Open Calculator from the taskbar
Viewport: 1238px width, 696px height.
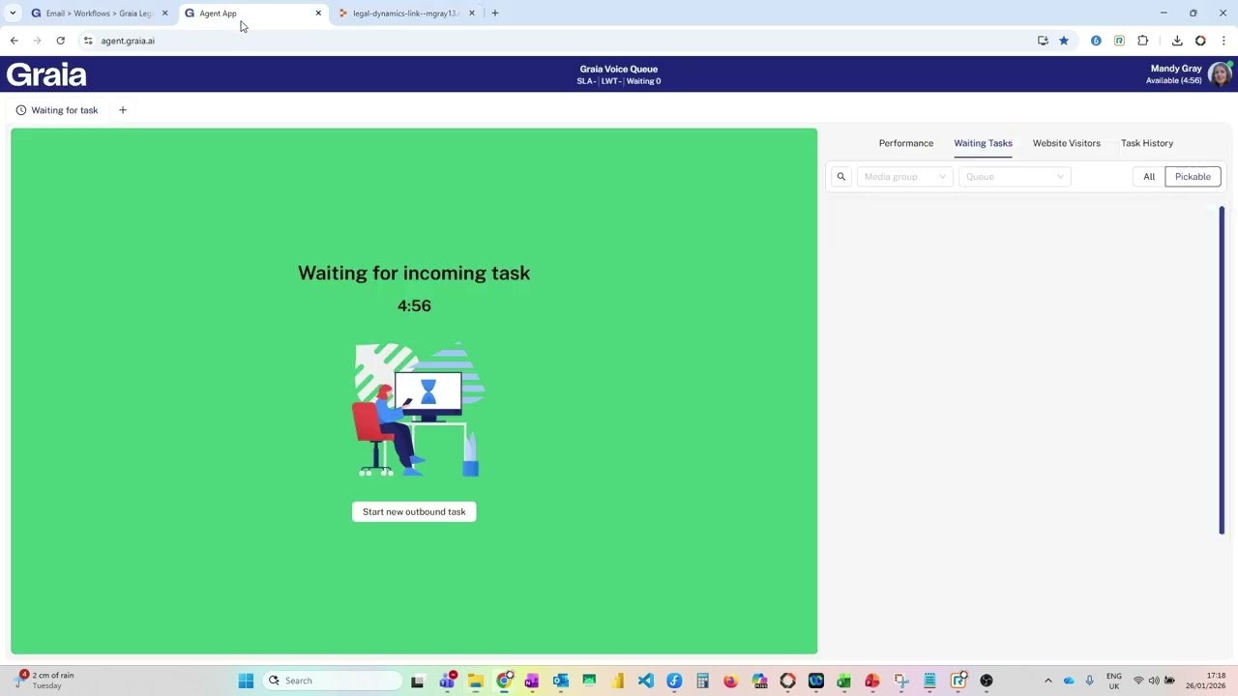pos(702,681)
